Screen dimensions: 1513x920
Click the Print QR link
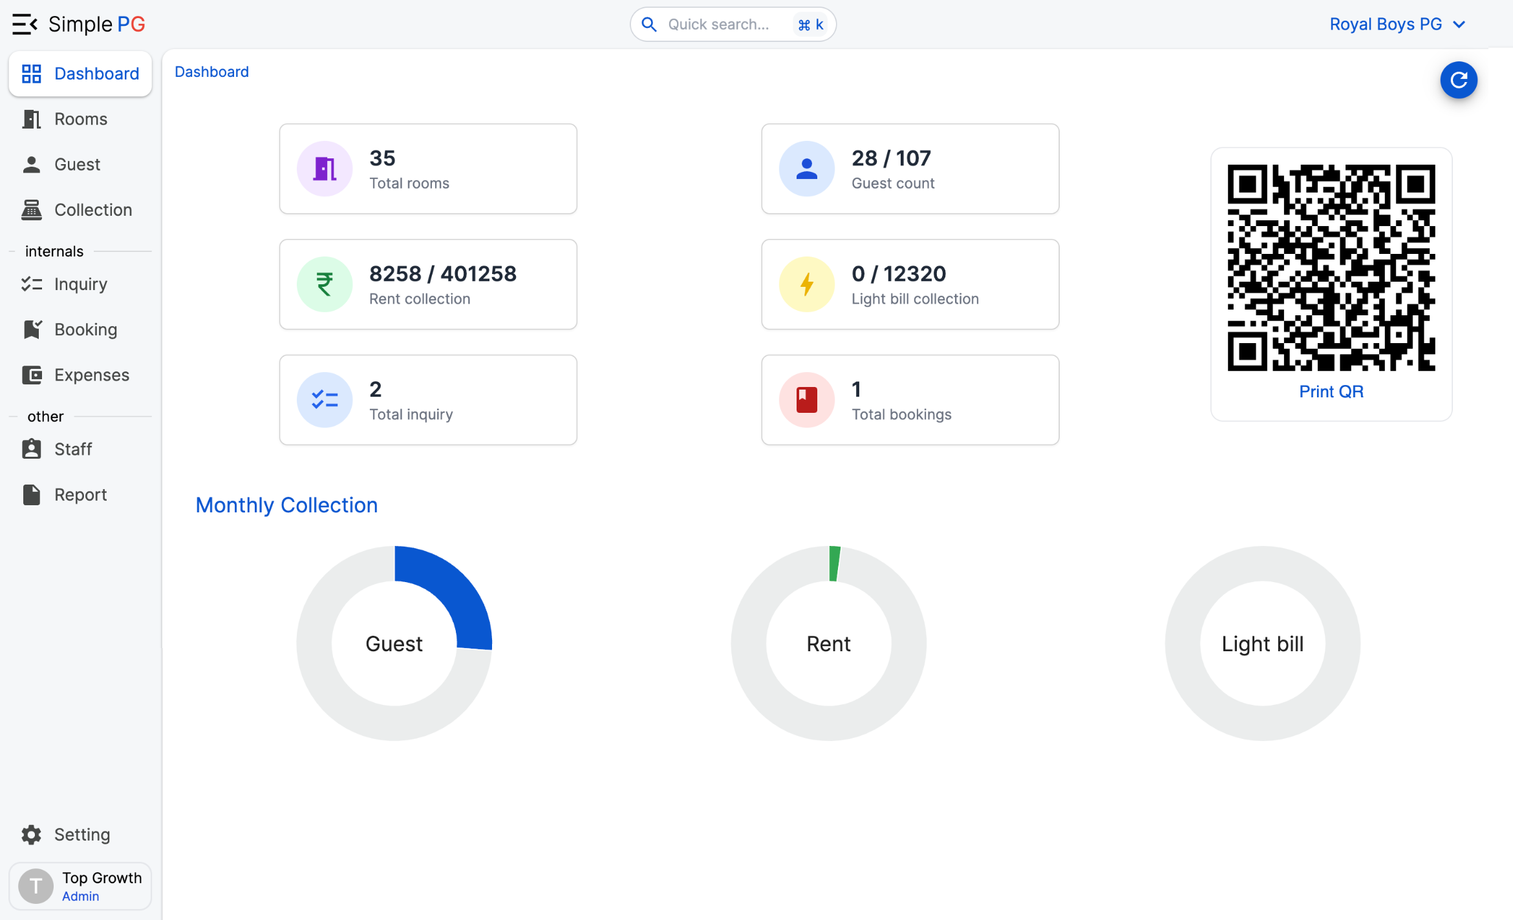pyautogui.click(x=1331, y=392)
